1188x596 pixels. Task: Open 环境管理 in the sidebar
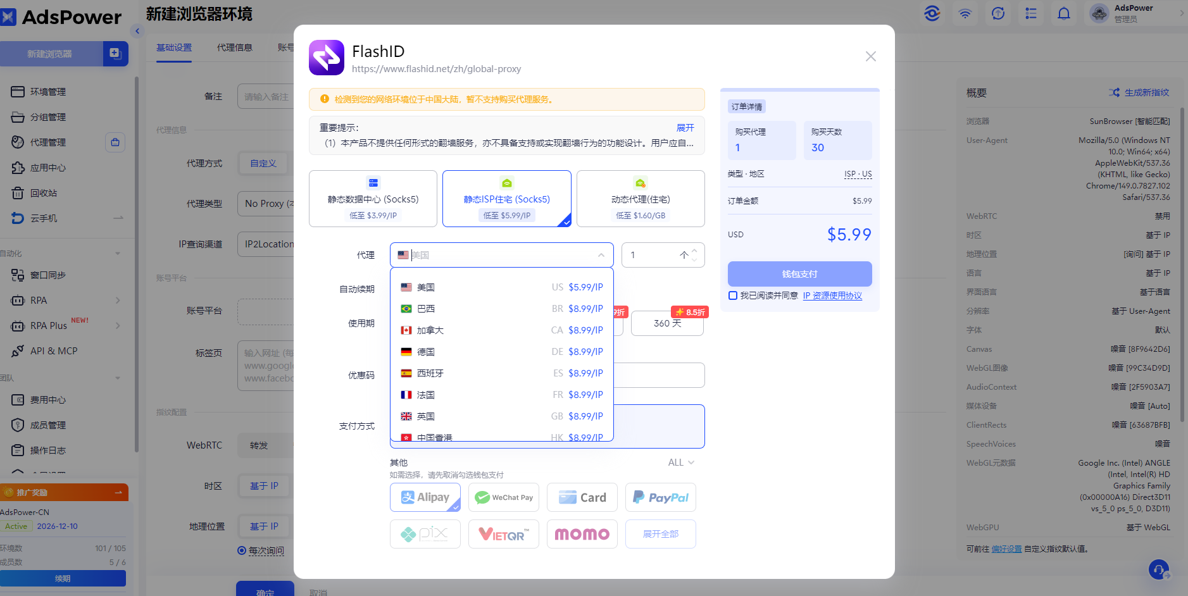[x=47, y=92]
